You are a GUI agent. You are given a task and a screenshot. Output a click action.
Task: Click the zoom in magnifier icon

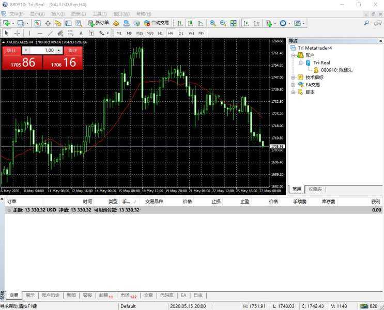click(x=212, y=23)
